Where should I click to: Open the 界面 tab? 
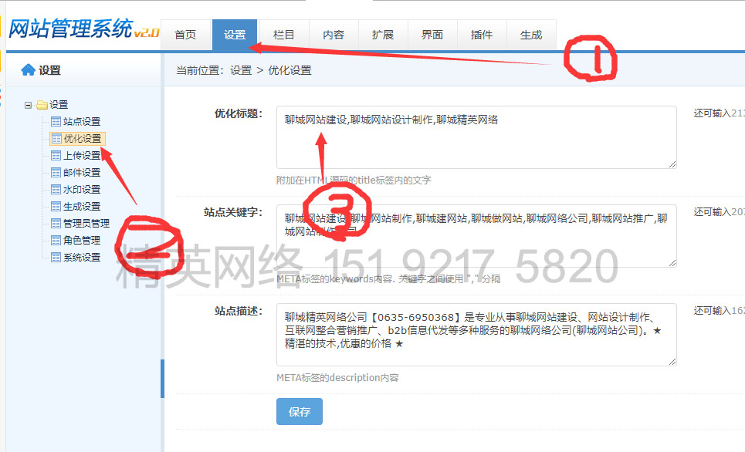click(x=432, y=34)
